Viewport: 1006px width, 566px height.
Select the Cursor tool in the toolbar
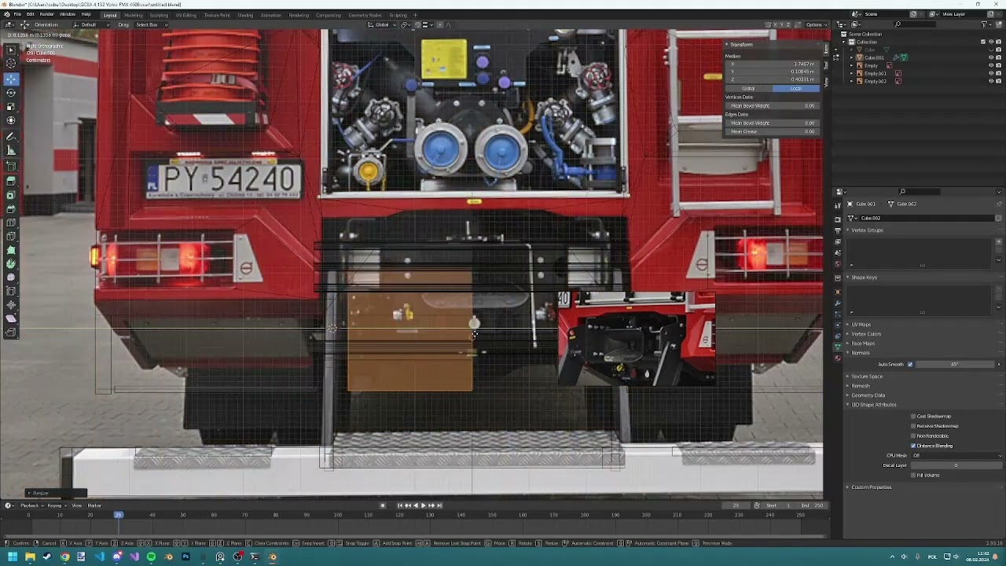[11, 63]
